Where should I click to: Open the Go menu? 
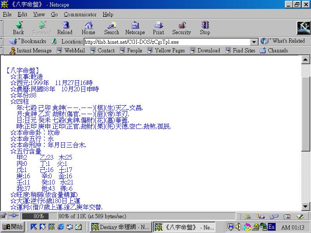click(54, 14)
